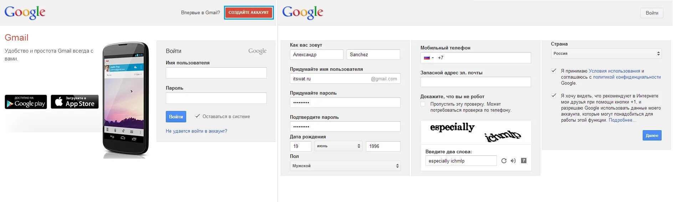Toggle the stay signed in checkbox
The image size is (673, 202).
click(197, 116)
